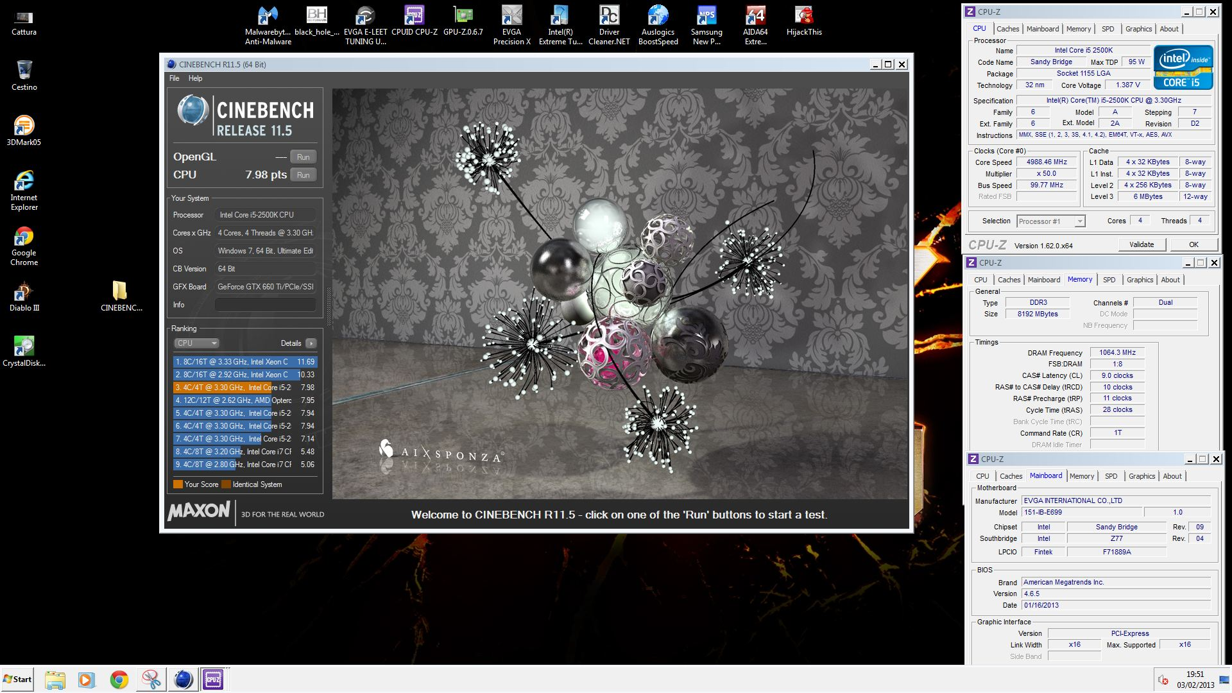The width and height of the screenshot is (1232, 693).
Task: Open Caches tab in top CPU-Z window
Action: point(1007,29)
